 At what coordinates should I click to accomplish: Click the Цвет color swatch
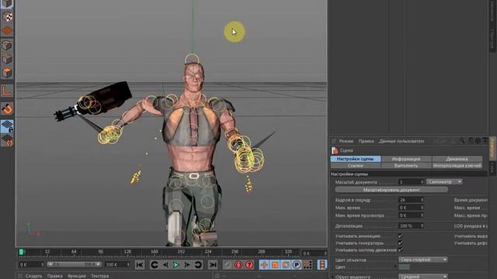click(x=404, y=267)
